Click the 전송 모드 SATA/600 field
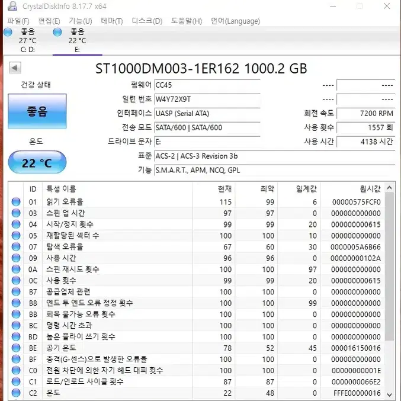Image resolution: width=401 pixels, height=401 pixels. click(207, 127)
